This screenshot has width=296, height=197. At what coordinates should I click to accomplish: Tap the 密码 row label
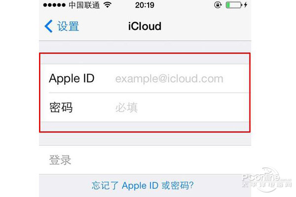click(61, 107)
